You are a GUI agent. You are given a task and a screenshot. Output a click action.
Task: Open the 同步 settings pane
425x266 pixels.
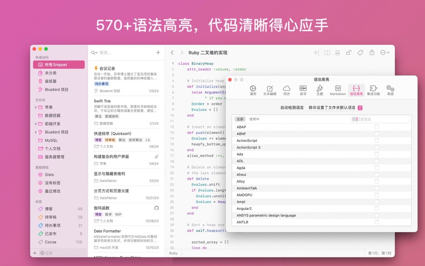[x=286, y=89]
